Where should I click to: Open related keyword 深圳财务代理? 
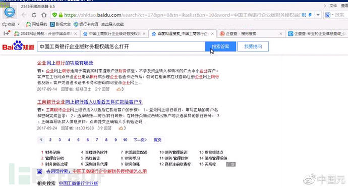(96, 164)
